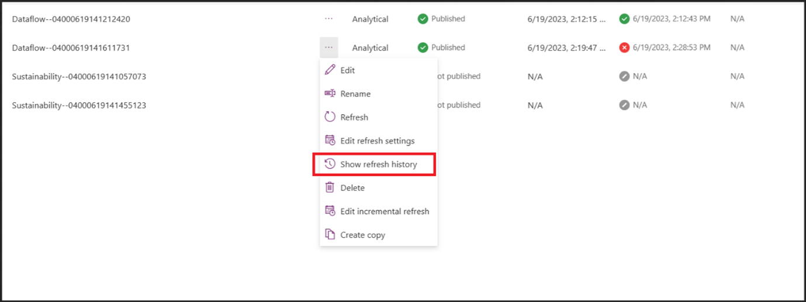The width and height of the screenshot is (806, 302).
Task: Click the circular arrow Refresh icon
Action: tap(330, 117)
